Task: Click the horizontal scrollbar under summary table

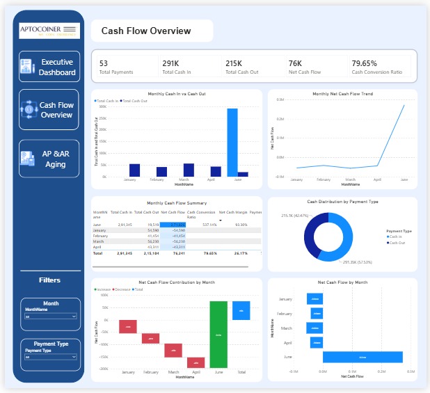Action: tap(170, 266)
